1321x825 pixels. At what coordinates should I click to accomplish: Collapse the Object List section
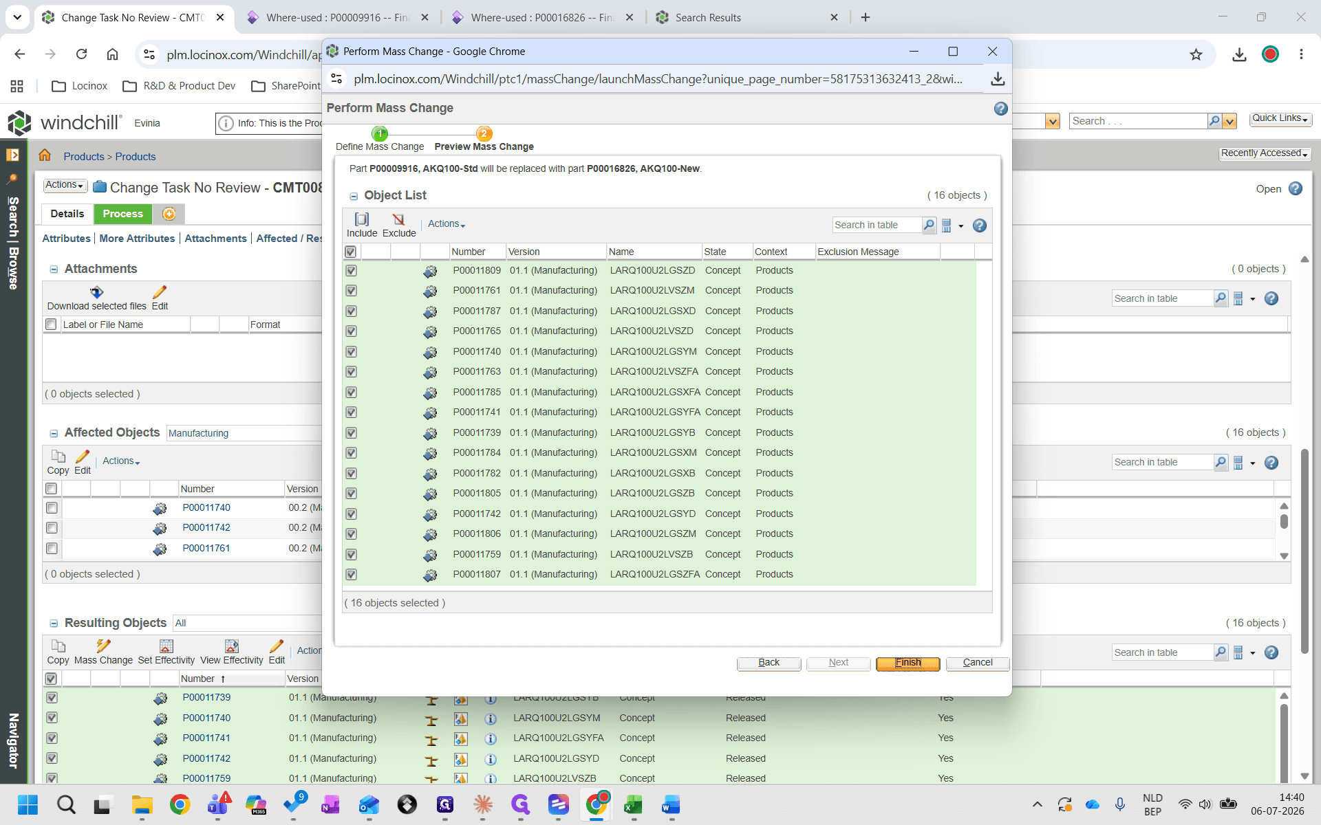pos(354,197)
